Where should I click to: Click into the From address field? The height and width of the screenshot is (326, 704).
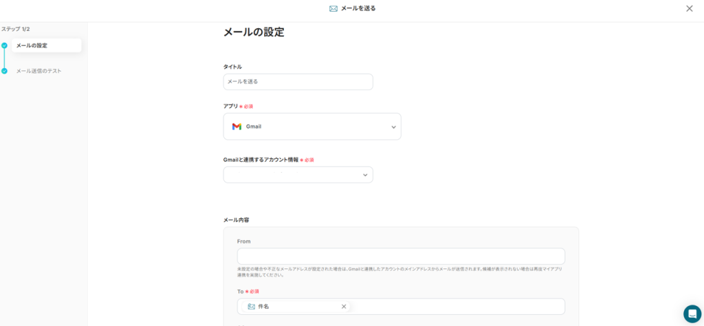pos(400,257)
